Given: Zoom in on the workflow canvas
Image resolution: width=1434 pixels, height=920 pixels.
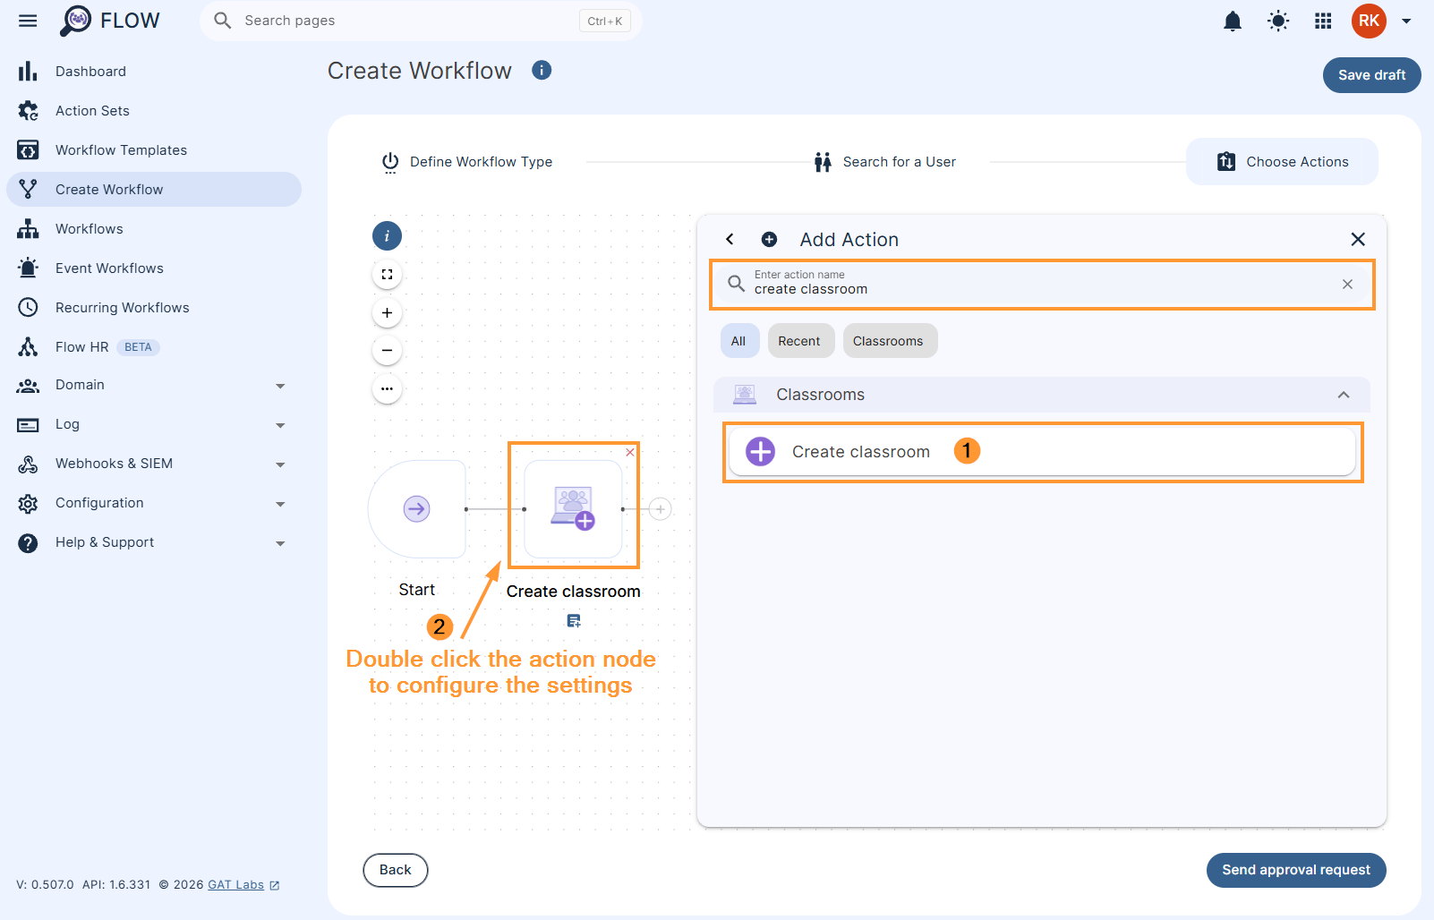Looking at the screenshot, I should click(387, 312).
